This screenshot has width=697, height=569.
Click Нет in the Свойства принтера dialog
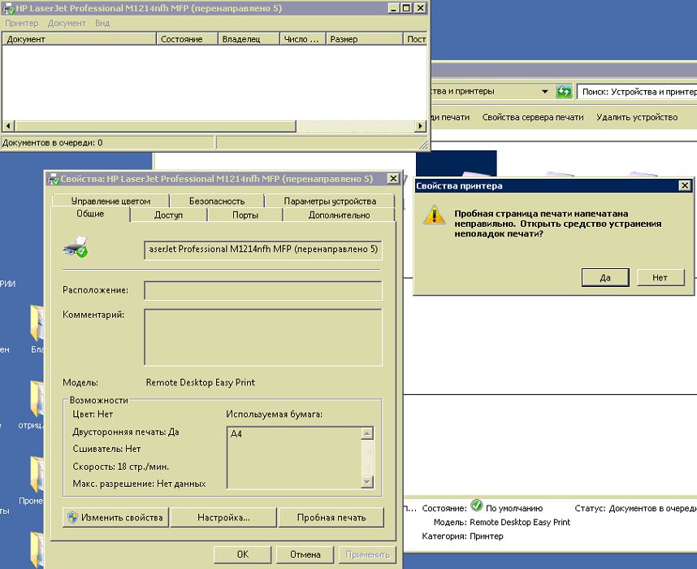click(x=660, y=278)
